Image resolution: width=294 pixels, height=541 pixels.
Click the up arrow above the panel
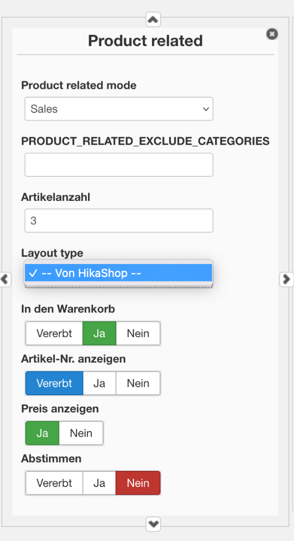[x=153, y=20]
